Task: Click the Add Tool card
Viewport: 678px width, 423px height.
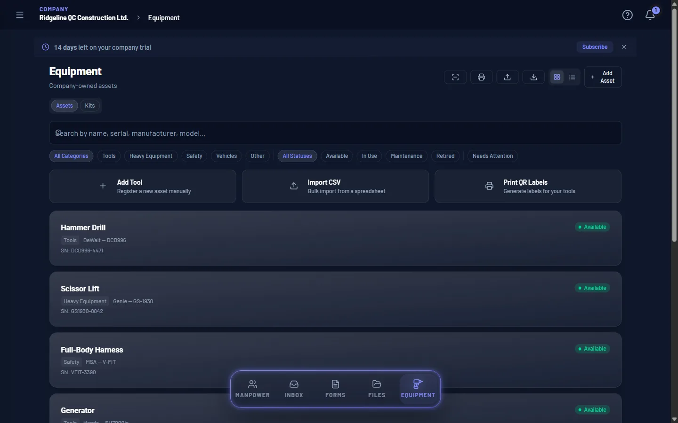Action: click(143, 186)
